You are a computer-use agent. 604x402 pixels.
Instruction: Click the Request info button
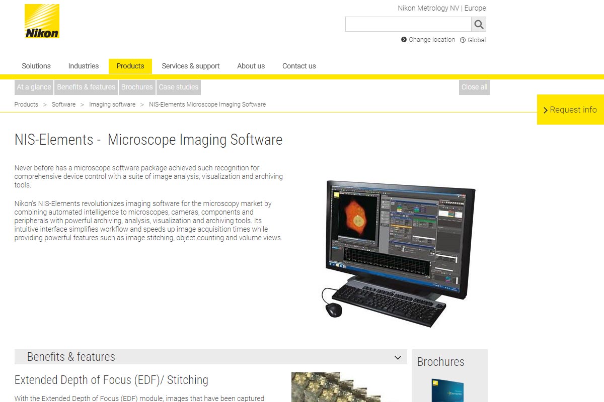coord(570,110)
